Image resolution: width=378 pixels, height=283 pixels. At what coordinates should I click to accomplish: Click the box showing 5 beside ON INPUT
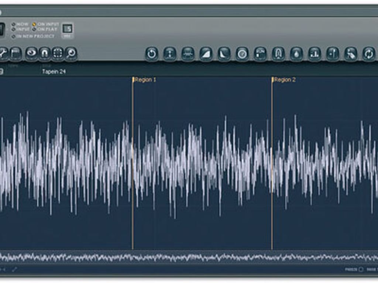point(68,29)
